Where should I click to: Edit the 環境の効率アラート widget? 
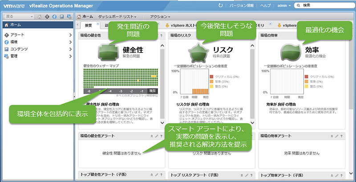[x=337, y=136]
